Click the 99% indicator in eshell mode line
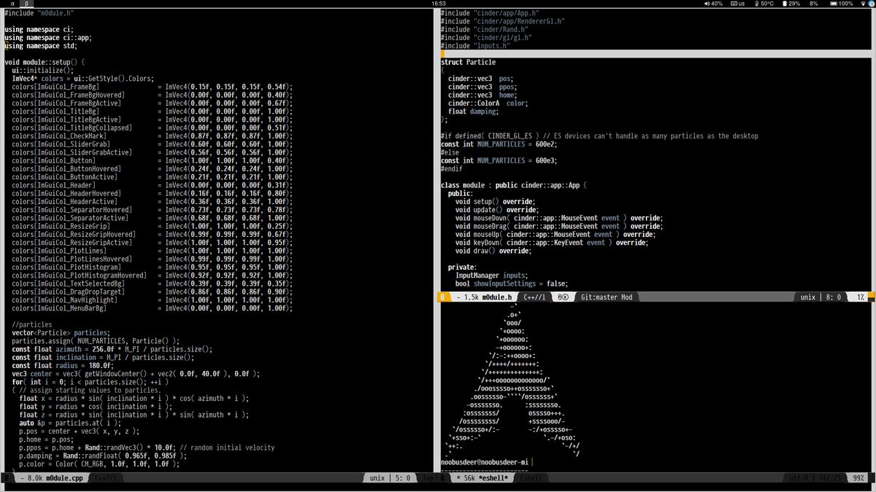 coord(858,478)
